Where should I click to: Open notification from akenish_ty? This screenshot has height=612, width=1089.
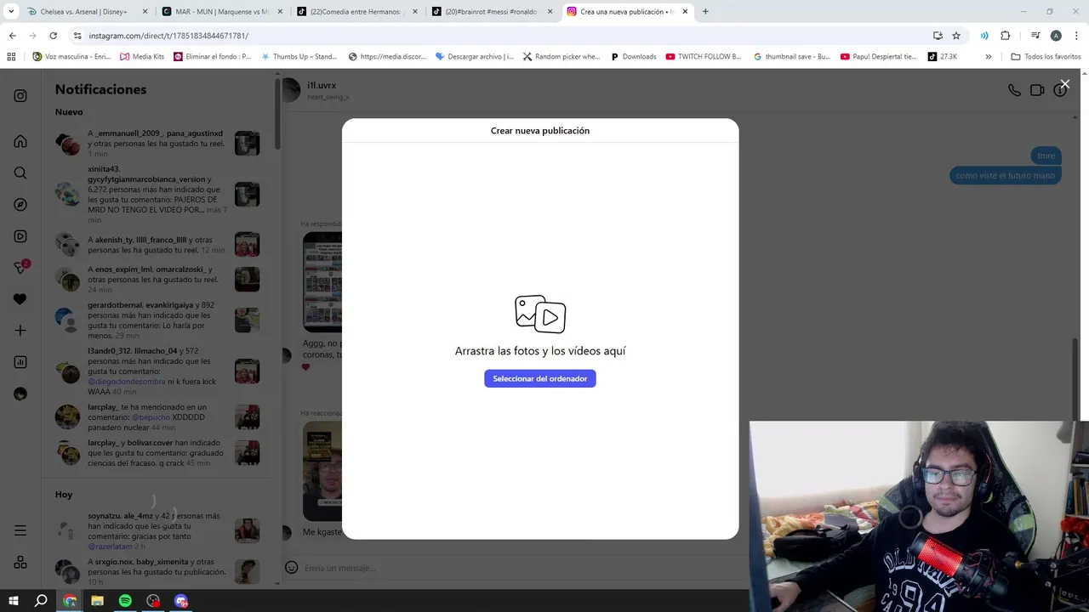157,245
